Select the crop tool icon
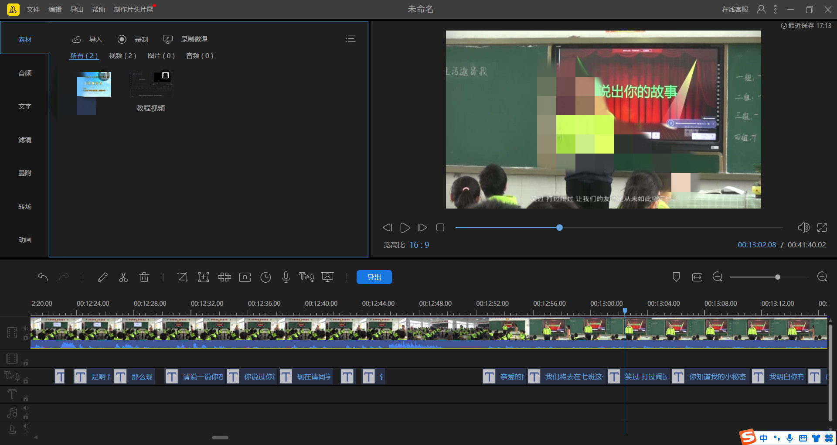This screenshot has width=837, height=445. (x=182, y=277)
